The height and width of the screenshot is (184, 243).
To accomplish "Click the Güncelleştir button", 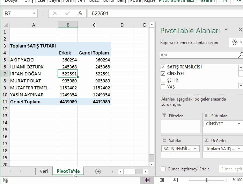I will [x=231, y=169].
